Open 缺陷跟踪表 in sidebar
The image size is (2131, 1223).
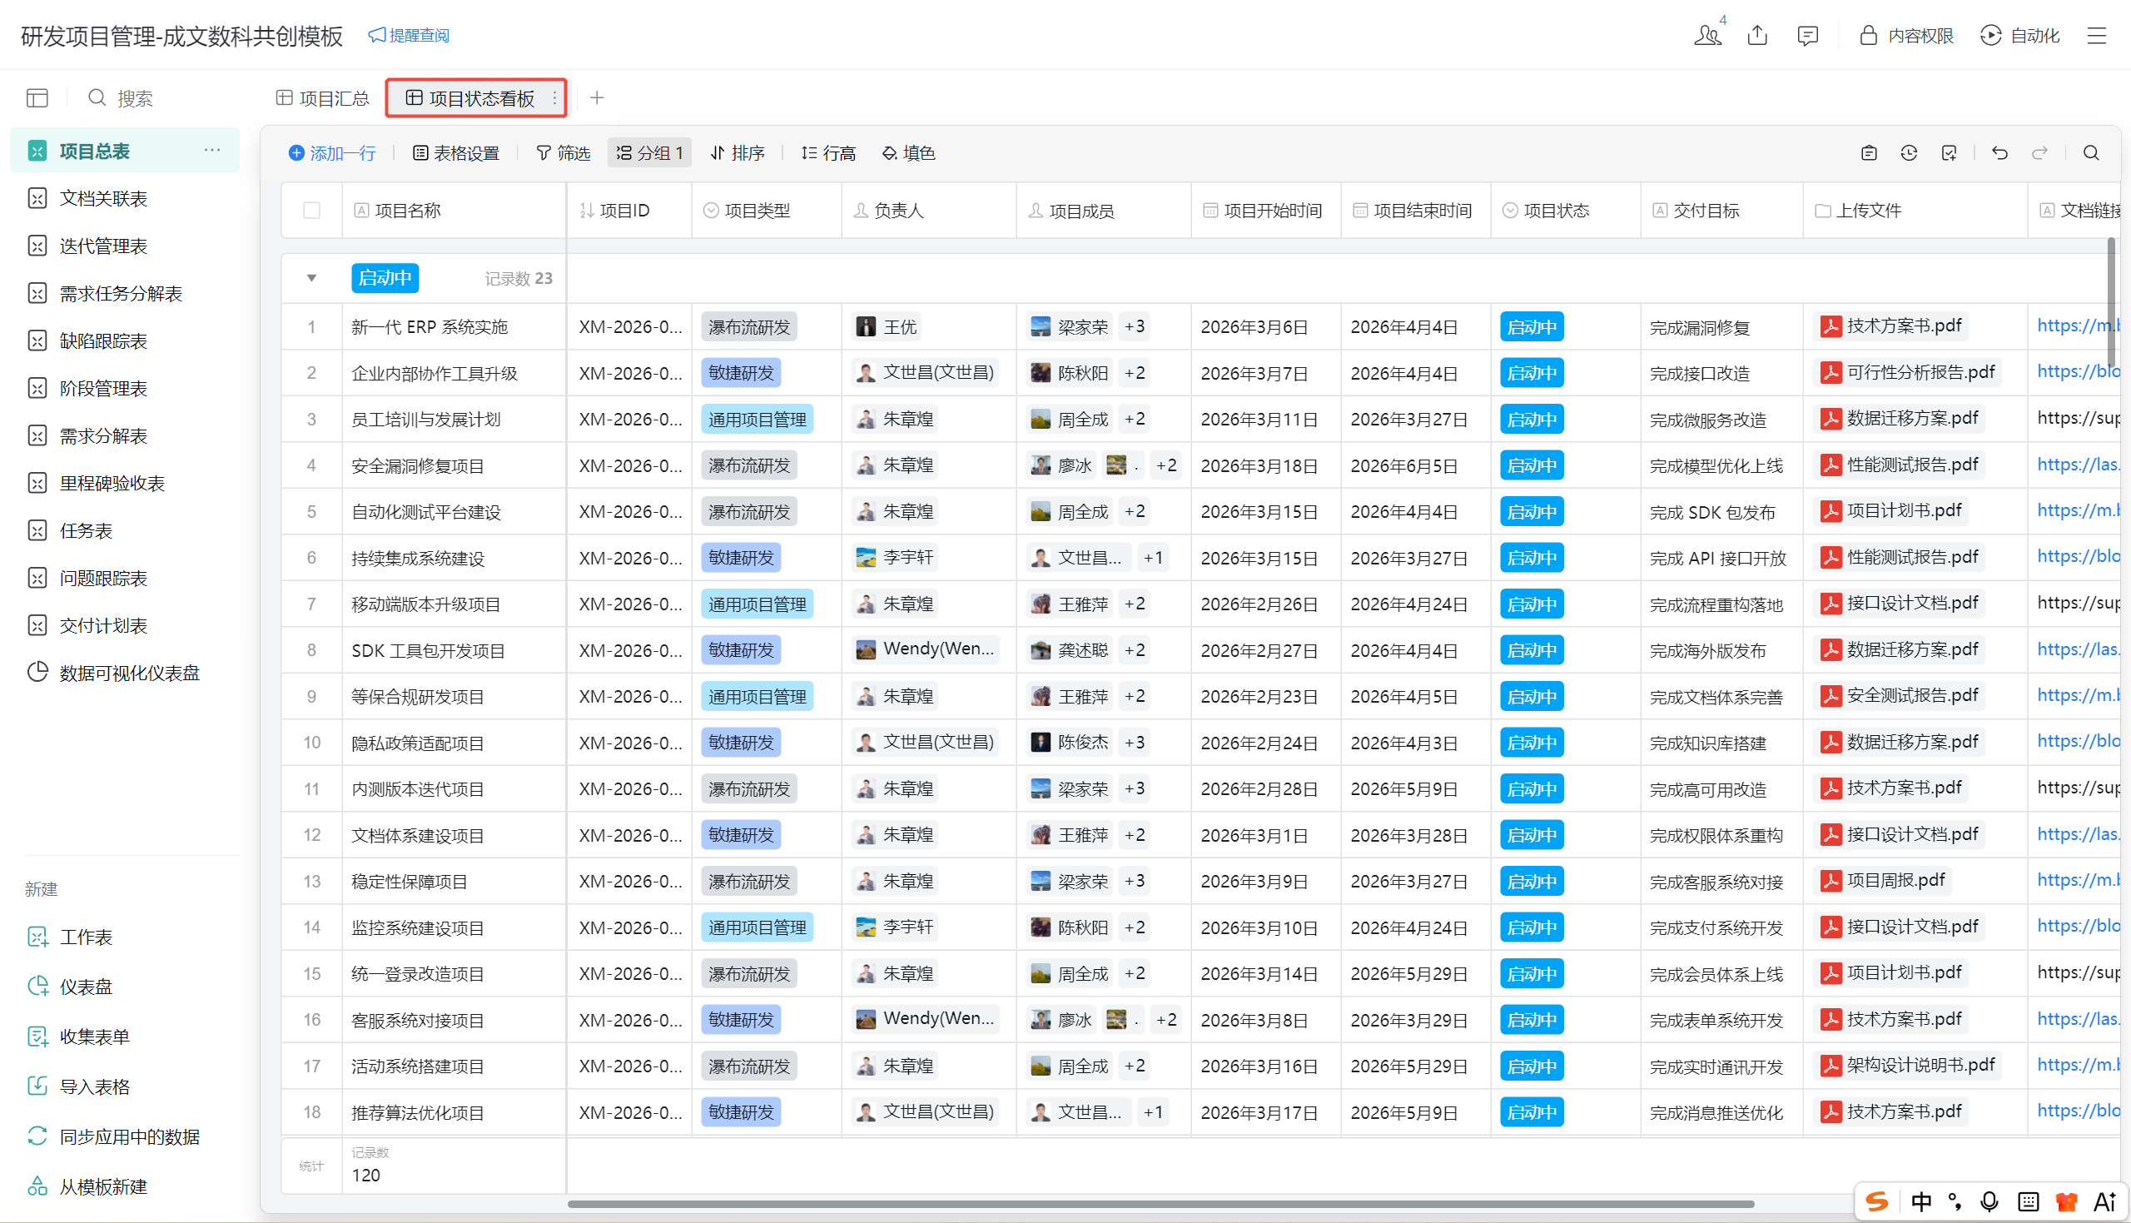(102, 341)
